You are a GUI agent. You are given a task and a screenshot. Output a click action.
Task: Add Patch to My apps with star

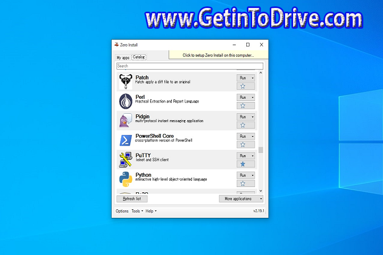[246, 86]
